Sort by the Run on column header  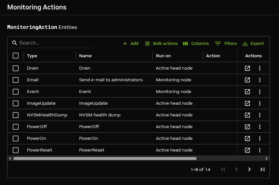tap(163, 56)
